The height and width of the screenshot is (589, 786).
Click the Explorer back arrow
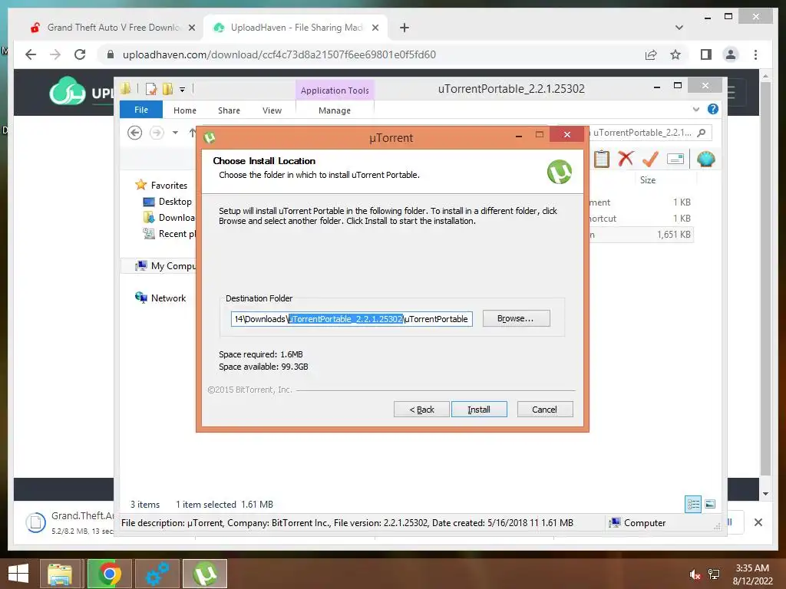[x=134, y=133]
